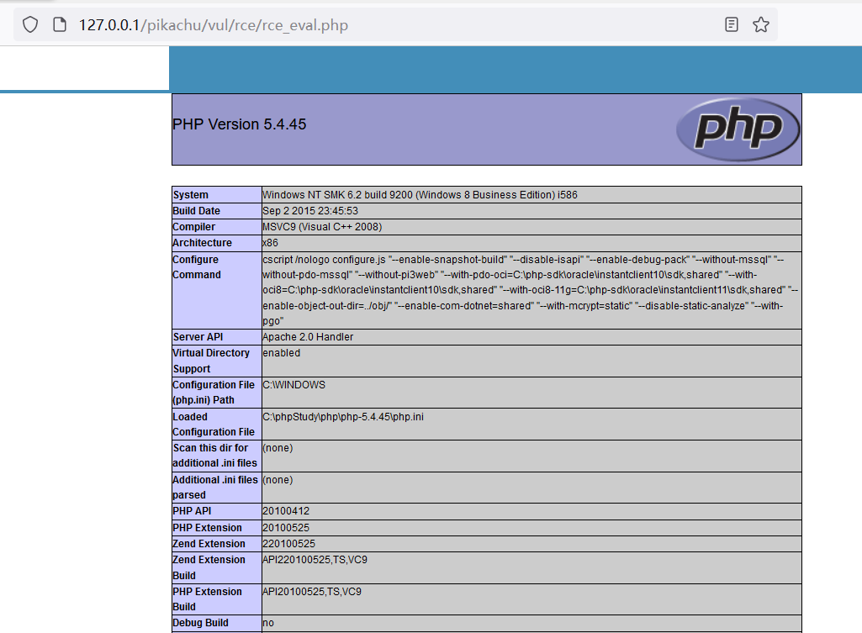Image resolution: width=862 pixels, height=633 pixels.
Task: Toggle reader view icon in address bar
Action: (731, 24)
